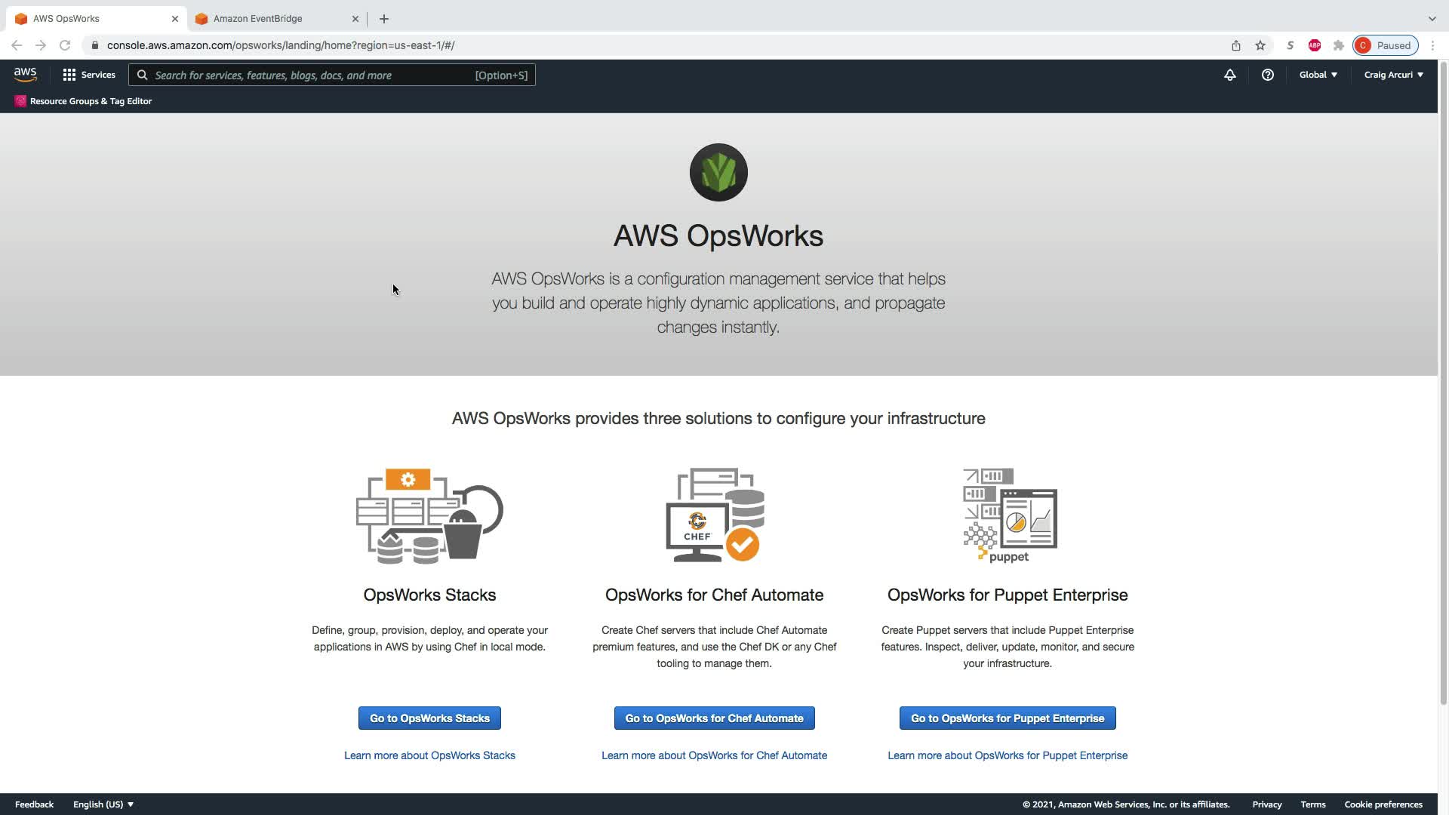
Task: Expand the English (US) language selector
Action: 103,804
